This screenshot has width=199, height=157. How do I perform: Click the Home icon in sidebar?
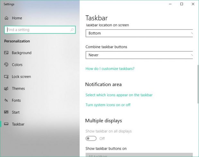[6, 18]
